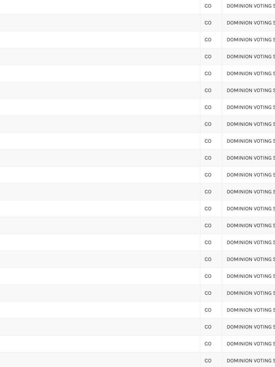Click the empty left cell in the seventeenth row
This screenshot has height=367, width=275.
click(100, 276)
